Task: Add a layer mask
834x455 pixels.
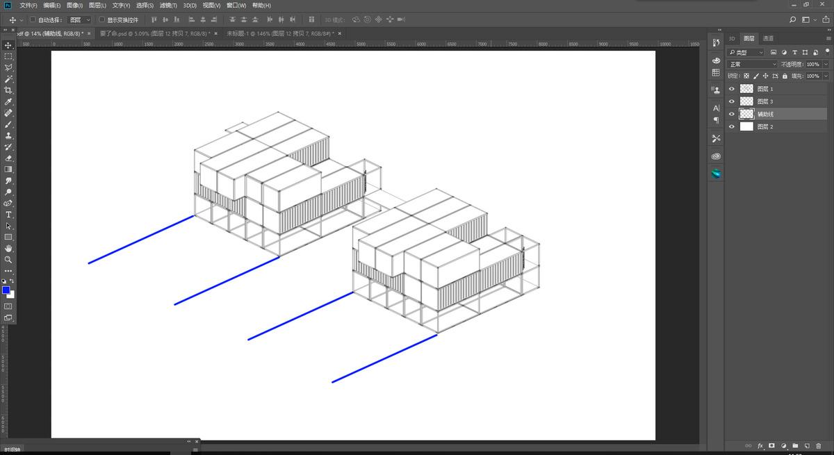Action: [x=771, y=445]
